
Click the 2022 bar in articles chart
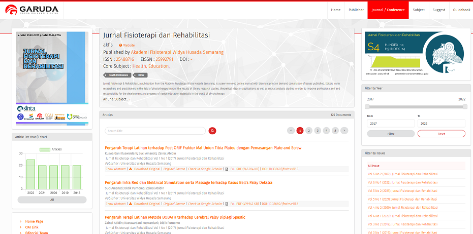click(x=31, y=174)
